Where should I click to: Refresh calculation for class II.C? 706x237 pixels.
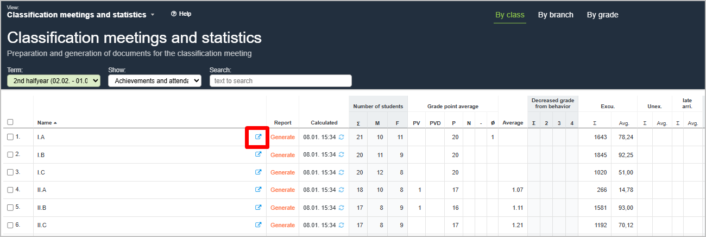pos(342,225)
